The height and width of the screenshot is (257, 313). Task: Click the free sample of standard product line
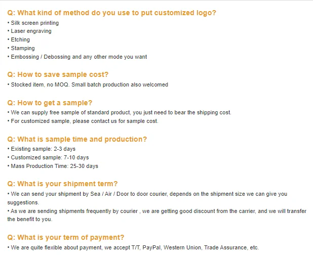pyautogui.click(x=121, y=112)
